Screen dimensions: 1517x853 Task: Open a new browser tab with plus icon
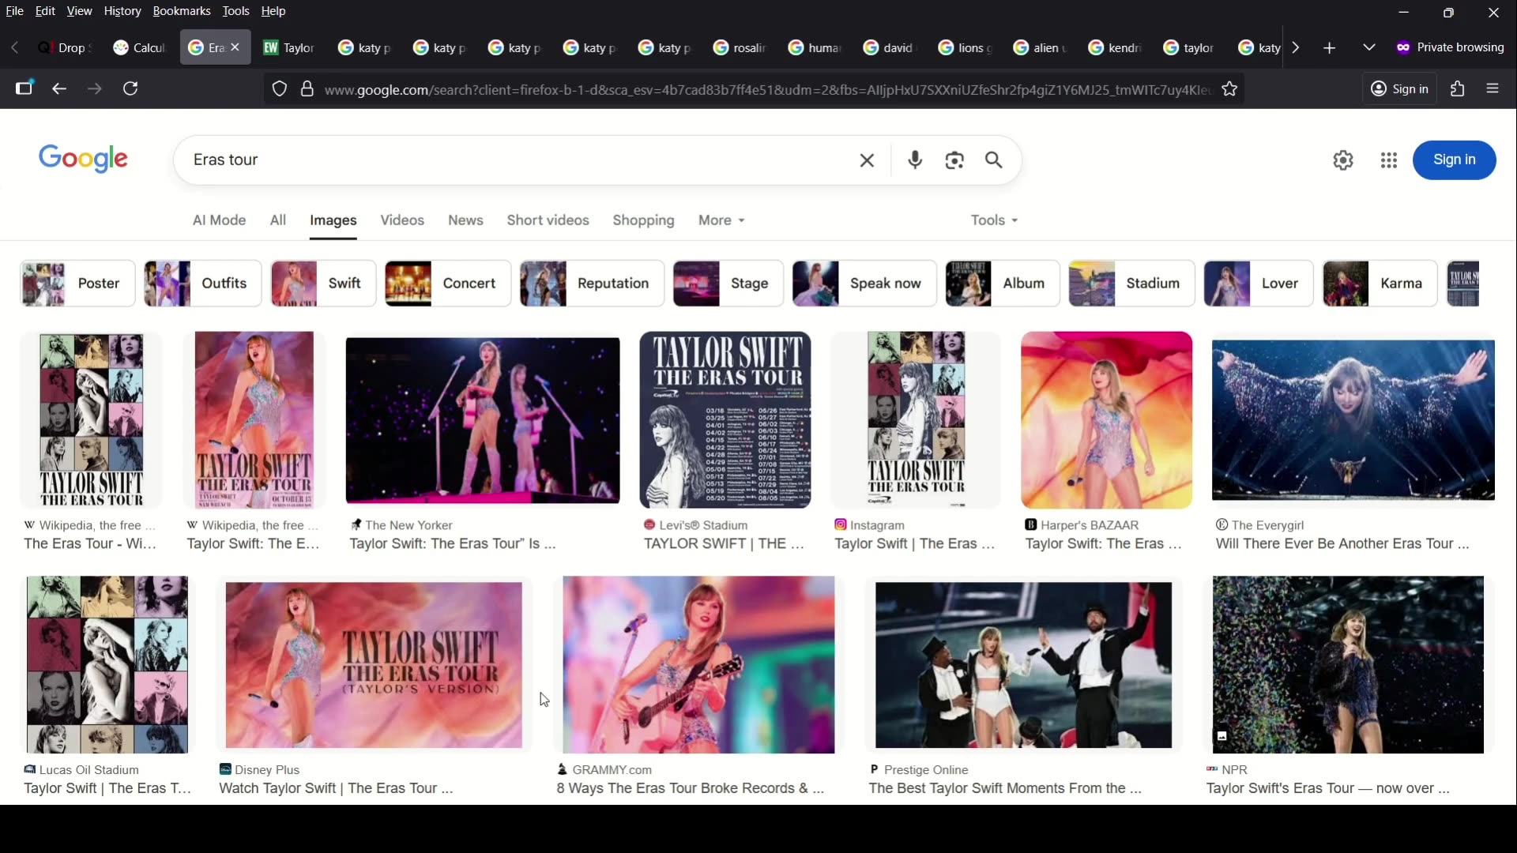pos(1330,48)
